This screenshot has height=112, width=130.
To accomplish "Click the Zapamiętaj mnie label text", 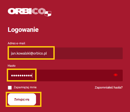I will point(25,87).
